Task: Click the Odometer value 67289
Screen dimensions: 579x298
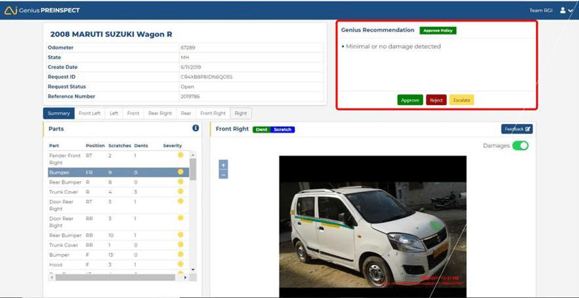Action: point(187,47)
